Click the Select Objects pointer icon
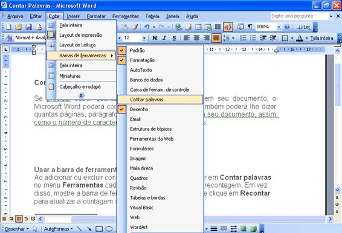 35,229
